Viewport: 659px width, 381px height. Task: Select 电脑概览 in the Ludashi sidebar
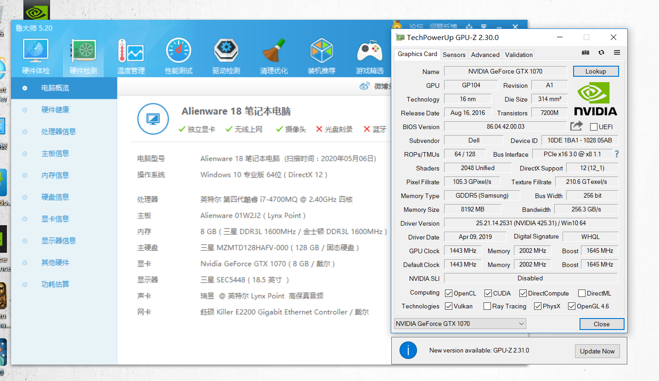64,88
